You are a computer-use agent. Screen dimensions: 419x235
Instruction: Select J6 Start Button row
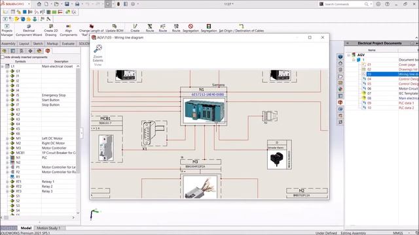point(39,100)
